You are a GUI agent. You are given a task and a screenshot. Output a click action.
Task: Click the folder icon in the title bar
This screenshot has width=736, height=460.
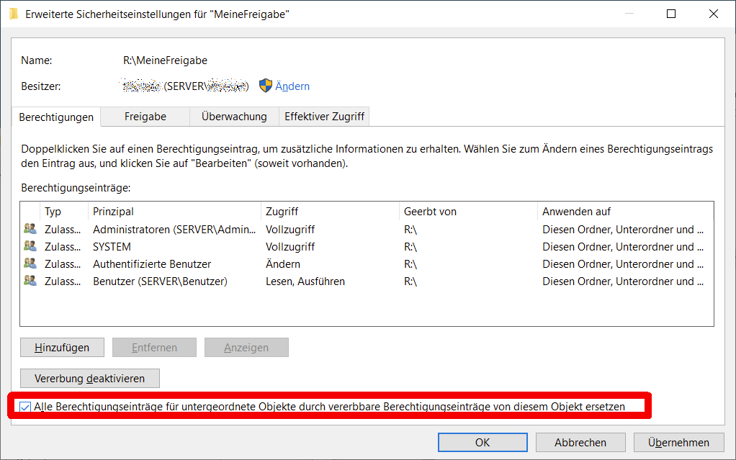14,14
